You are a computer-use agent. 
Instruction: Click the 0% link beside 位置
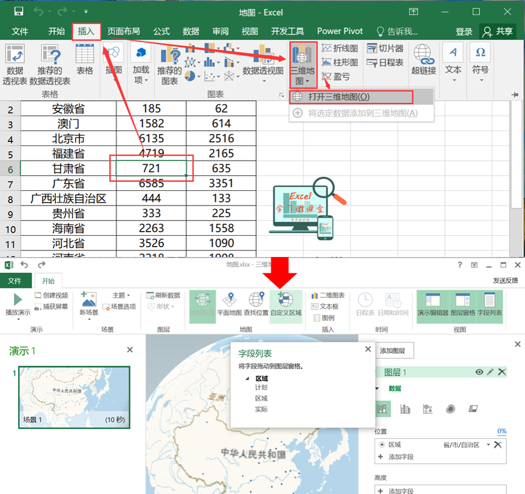(501, 431)
